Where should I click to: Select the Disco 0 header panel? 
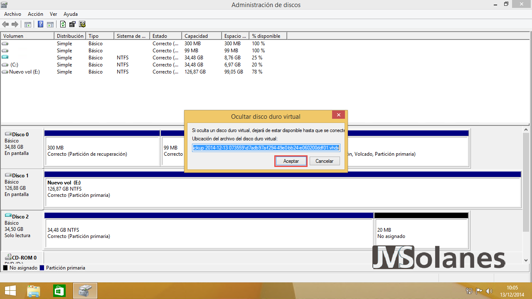coord(22,147)
